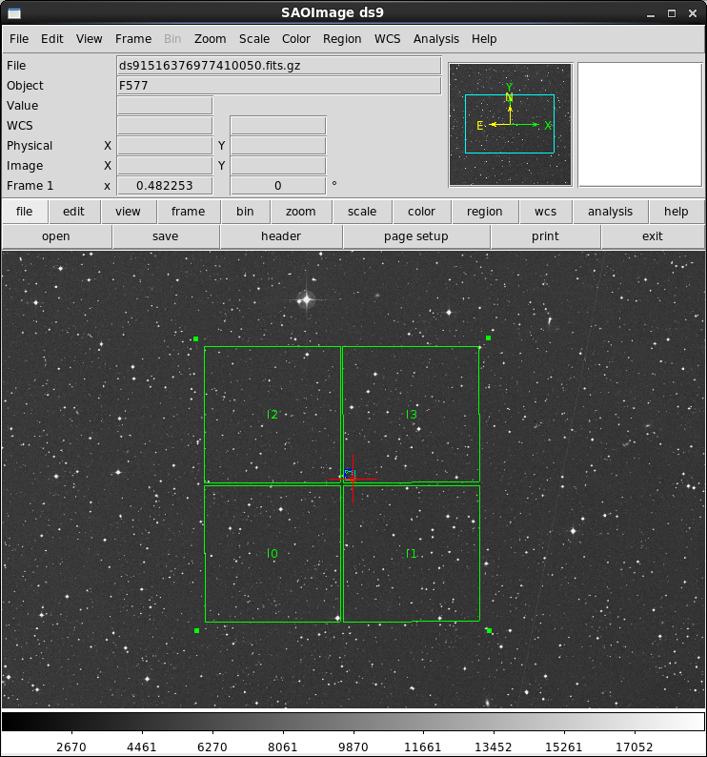This screenshot has height=757, width=707.
Task: Click the Frame 1 zoom value 0.482253
Action: [165, 186]
